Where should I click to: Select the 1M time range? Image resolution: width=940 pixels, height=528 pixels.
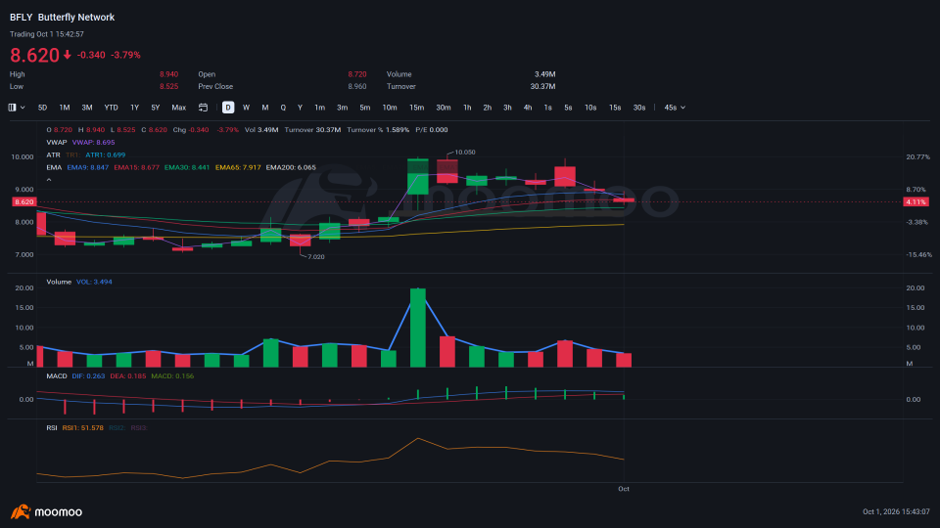[65, 108]
